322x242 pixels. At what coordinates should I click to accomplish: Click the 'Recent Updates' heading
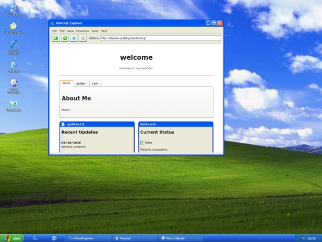(80, 132)
